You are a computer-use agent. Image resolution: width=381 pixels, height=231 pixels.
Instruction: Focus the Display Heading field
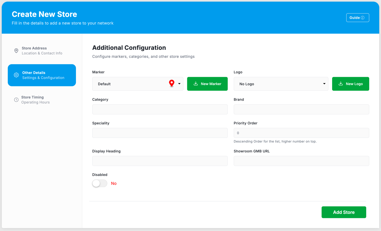pos(160,161)
